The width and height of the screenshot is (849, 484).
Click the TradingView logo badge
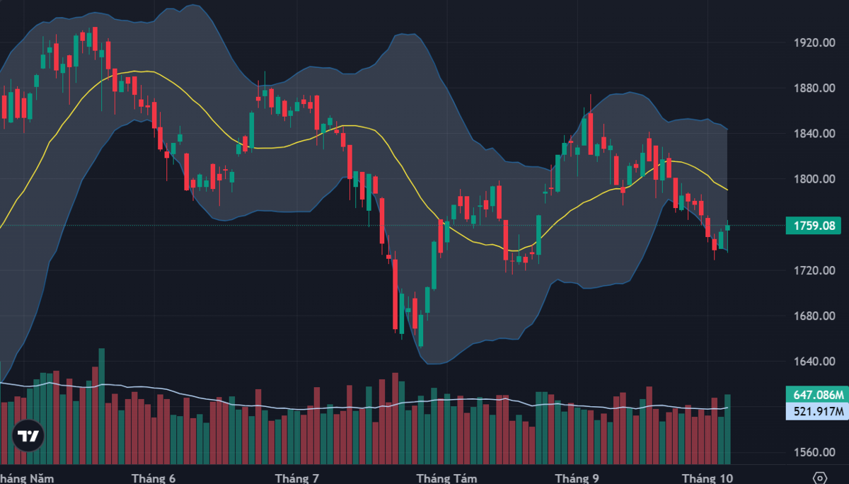pos(28,436)
